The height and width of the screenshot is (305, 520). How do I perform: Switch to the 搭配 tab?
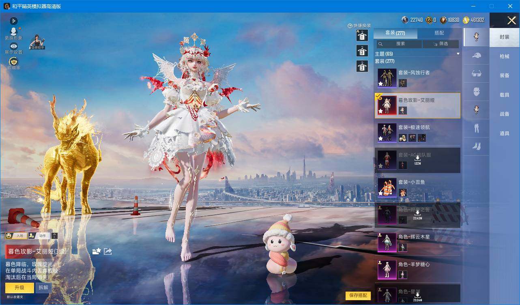tap(439, 33)
